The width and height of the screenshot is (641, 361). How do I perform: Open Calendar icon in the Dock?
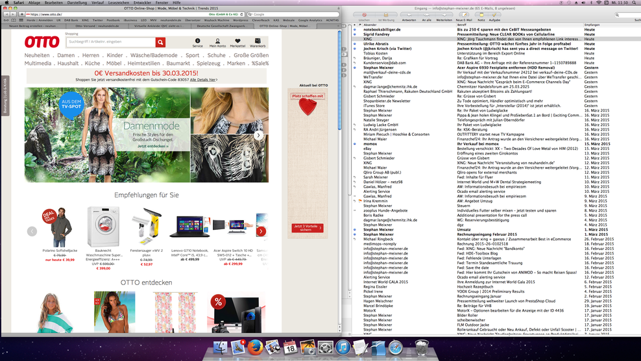290,347
